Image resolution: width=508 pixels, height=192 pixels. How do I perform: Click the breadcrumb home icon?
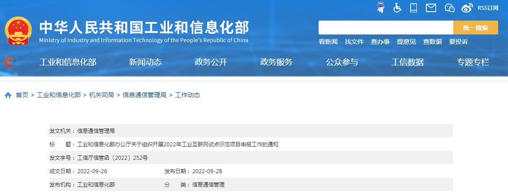8,95
